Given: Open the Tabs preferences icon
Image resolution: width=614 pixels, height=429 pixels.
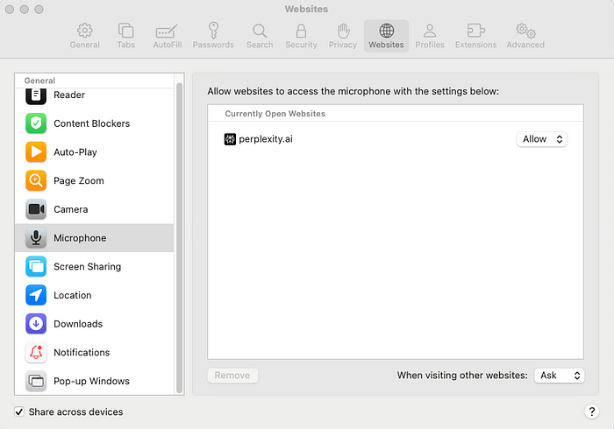Looking at the screenshot, I should pos(125,31).
